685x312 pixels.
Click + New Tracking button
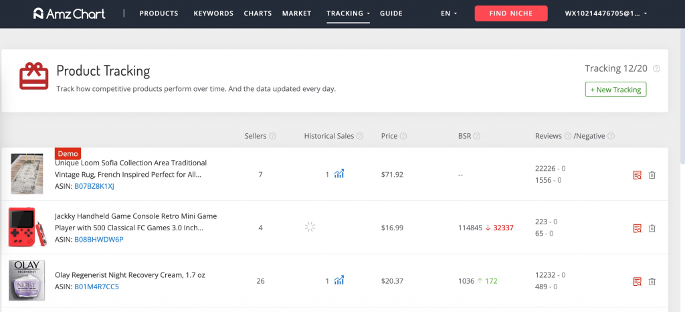615,90
